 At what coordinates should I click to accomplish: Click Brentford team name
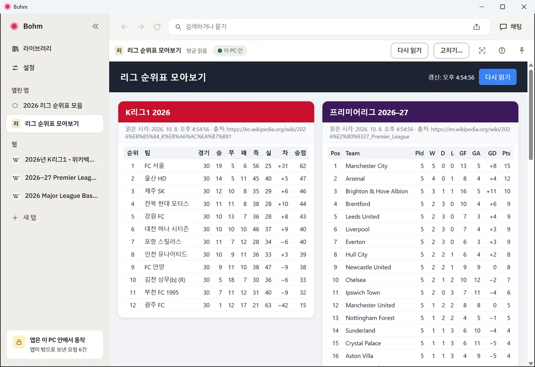pos(358,204)
